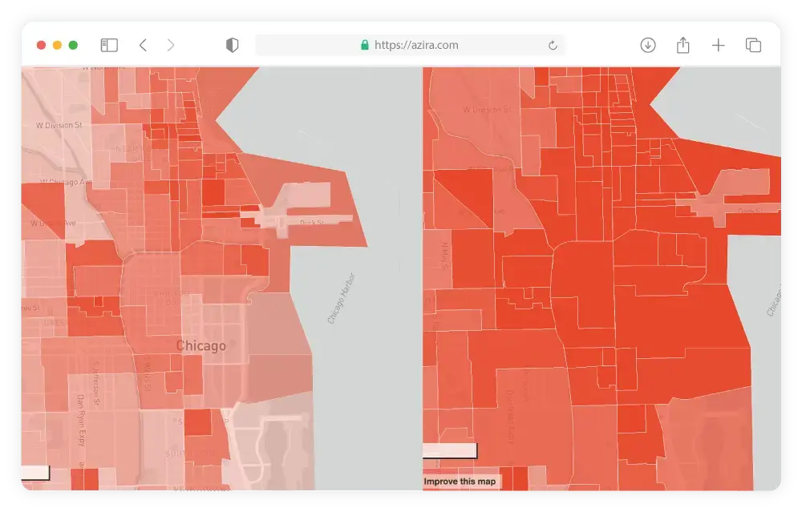802x512 pixels.
Task: Click W Division St label on left map
Action: click(x=59, y=126)
